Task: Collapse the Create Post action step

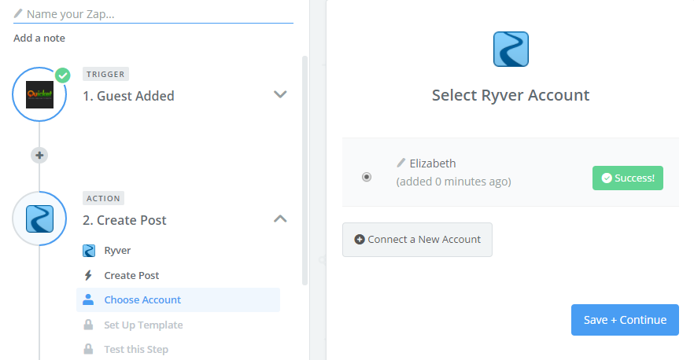Action: click(x=280, y=219)
